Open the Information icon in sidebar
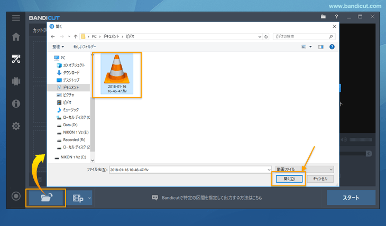Screen dimensions: 386x226 pyautogui.click(x=16, y=103)
